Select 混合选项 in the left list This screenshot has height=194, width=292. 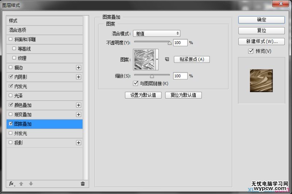tap(45, 30)
